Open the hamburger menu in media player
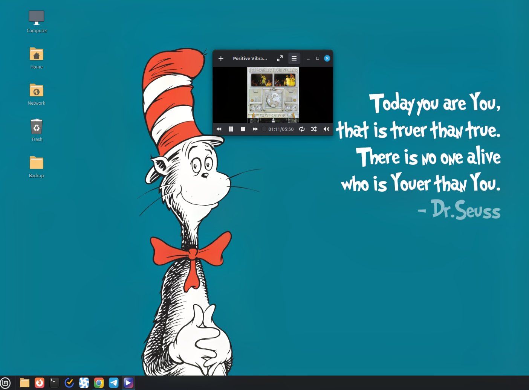This screenshot has width=529, height=390. (294, 58)
